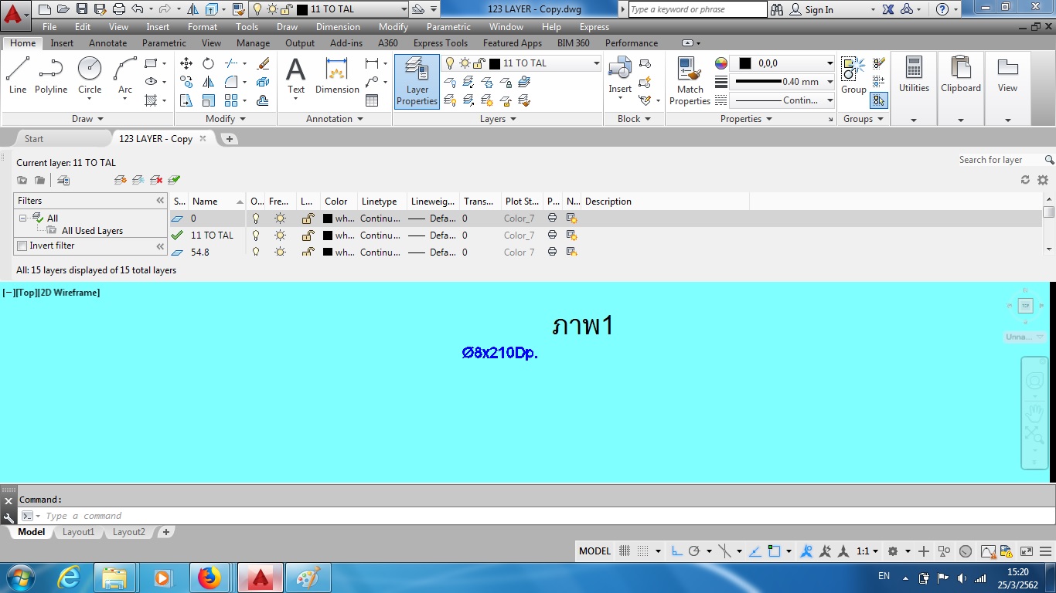This screenshot has height=593, width=1056.
Task: Click the Match Properties tool
Action: tap(690, 80)
